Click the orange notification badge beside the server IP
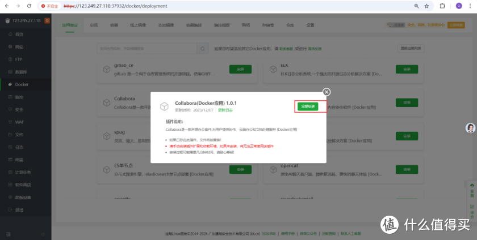477x240 pixels. [x=47, y=20]
